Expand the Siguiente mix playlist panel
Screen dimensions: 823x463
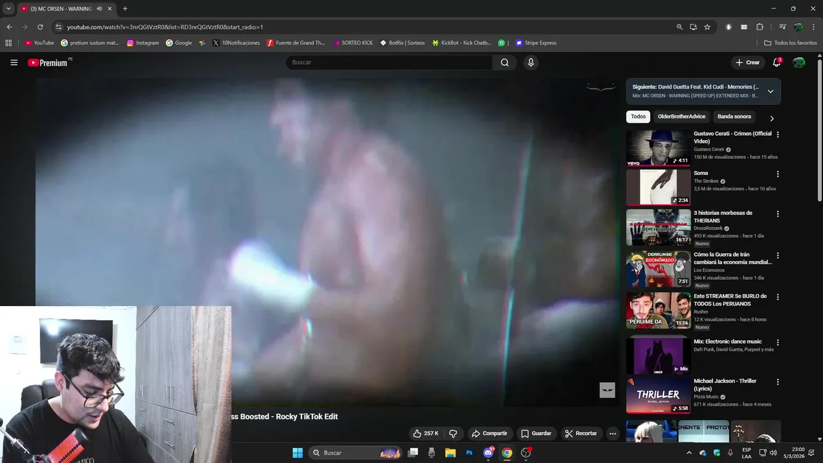(x=770, y=91)
